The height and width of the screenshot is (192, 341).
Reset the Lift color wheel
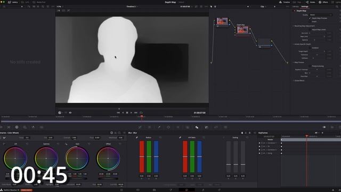click(27, 144)
